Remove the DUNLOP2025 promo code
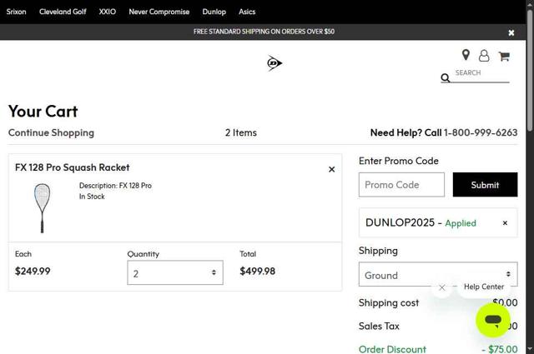Viewport: 534px width, 354px height. 505,222
